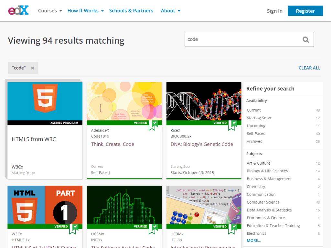Expand the How It Works dropdown
The width and height of the screenshot is (331, 248).
pos(85,11)
